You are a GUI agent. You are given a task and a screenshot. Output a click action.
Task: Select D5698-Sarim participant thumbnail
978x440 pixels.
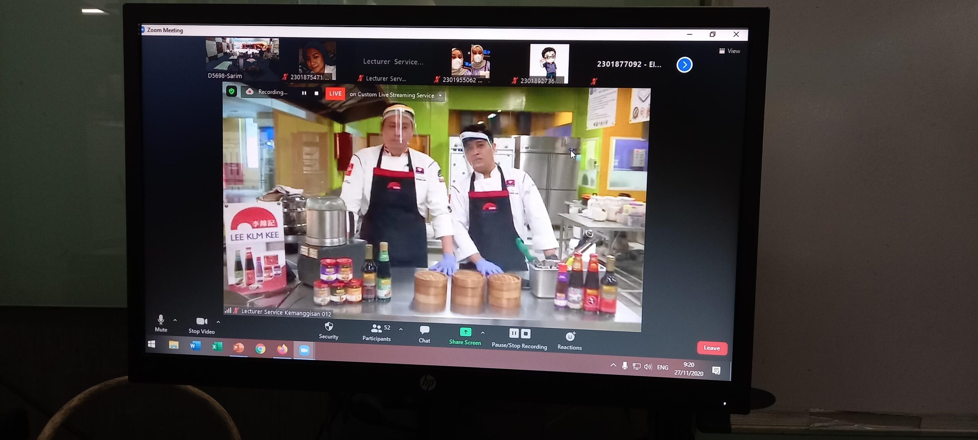tap(242, 59)
